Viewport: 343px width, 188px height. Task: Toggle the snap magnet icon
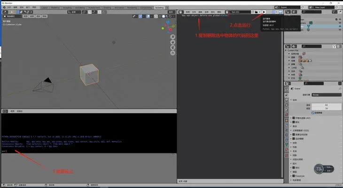point(90,12)
